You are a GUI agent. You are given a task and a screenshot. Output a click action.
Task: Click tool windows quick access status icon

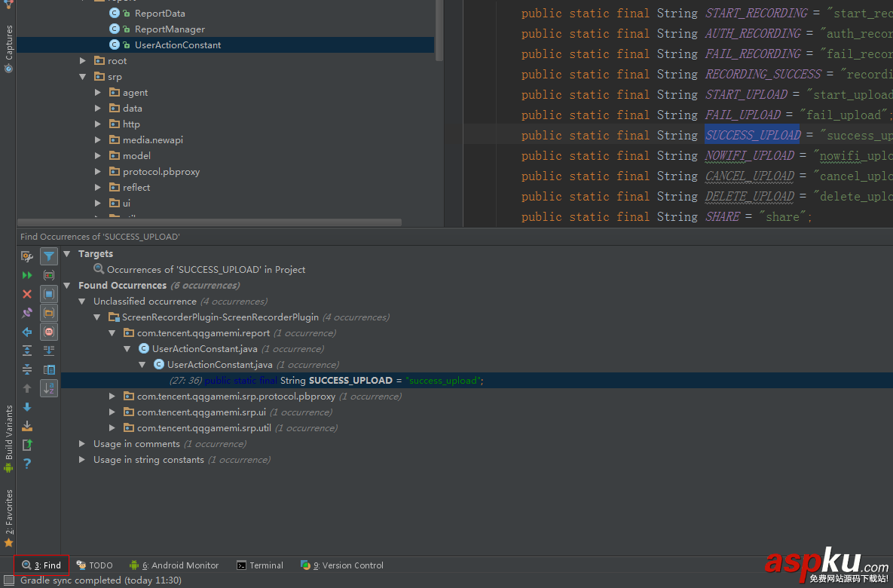[x=8, y=580]
